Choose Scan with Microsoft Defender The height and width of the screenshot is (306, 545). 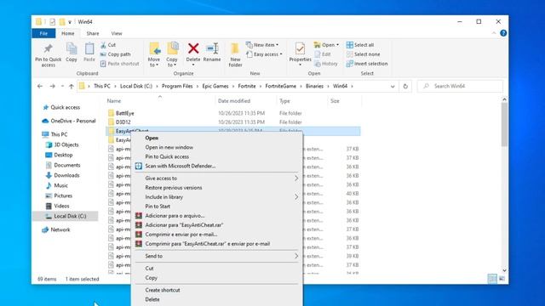(x=180, y=166)
